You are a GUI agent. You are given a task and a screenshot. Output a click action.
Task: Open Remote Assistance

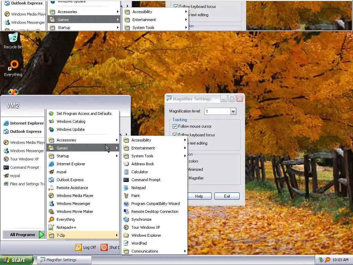click(83, 188)
